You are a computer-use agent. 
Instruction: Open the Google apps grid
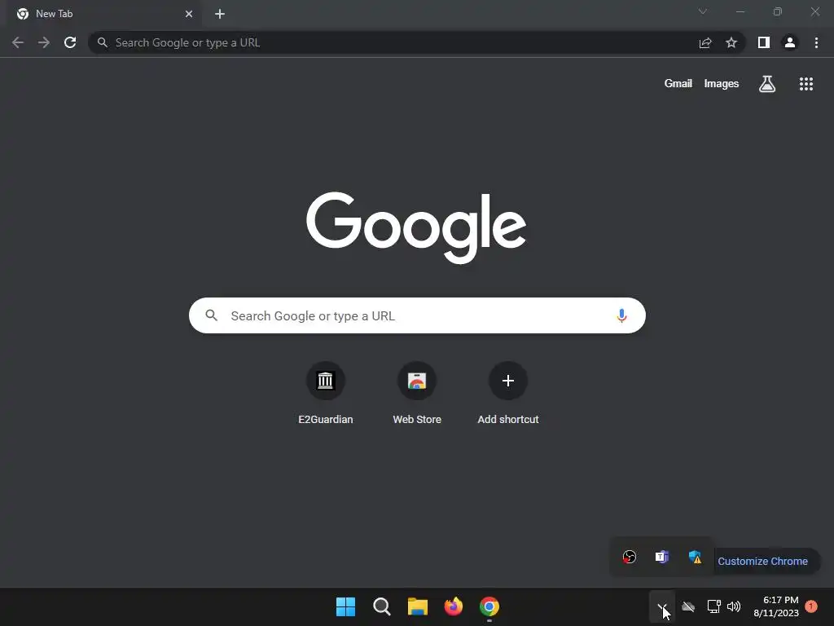point(806,84)
